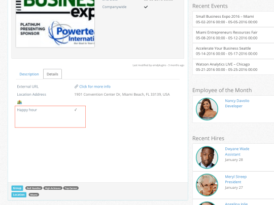Image resolution: width=274 pixels, height=205 pixels.
Task: Select the Details tab
Action: click(52, 74)
